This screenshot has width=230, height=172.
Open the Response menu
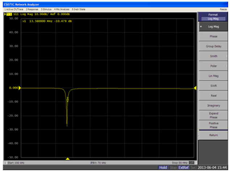click(x=32, y=8)
